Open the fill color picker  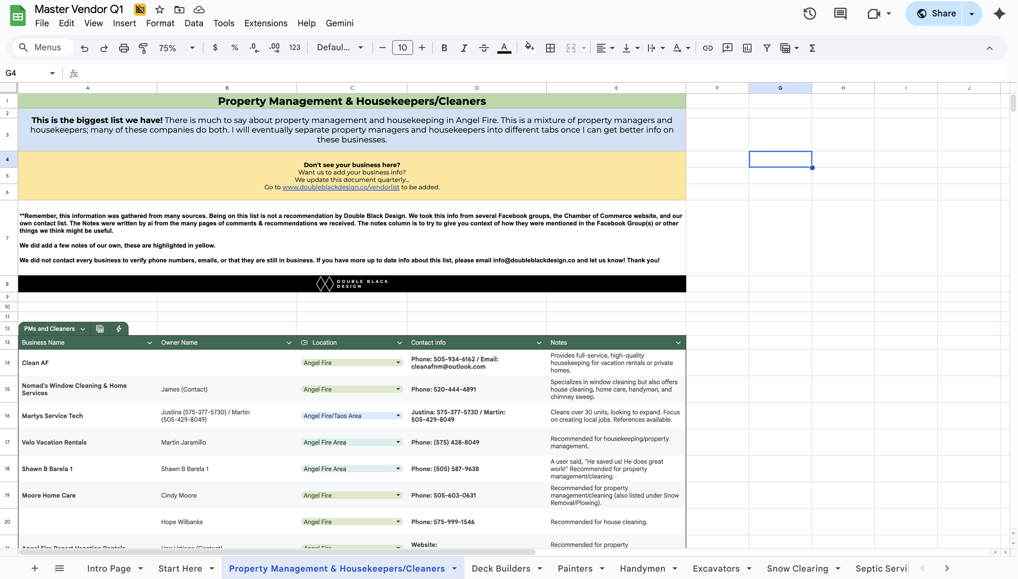pyautogui.click(x=529, y=48)
